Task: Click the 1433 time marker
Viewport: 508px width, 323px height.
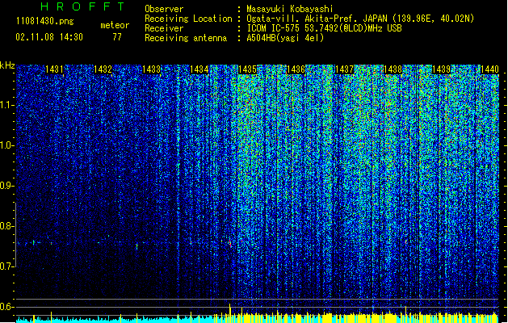Action: (151, 69)
